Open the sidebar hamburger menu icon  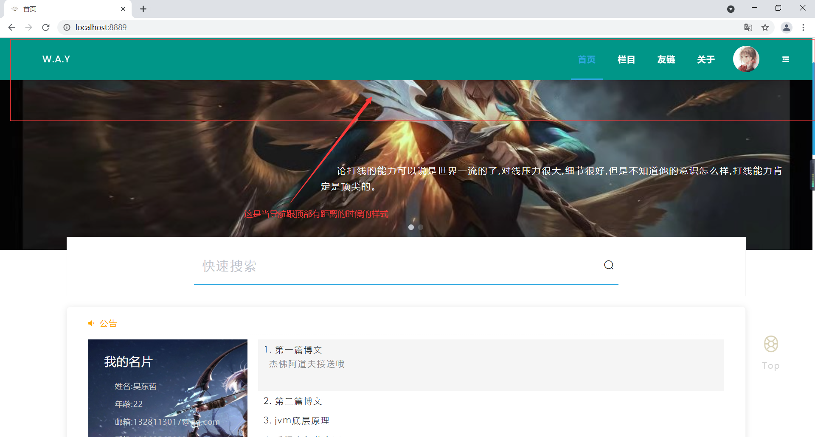(x=786, y=59)
